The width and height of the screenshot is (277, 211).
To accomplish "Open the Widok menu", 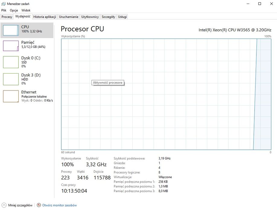I will (26, 10).
